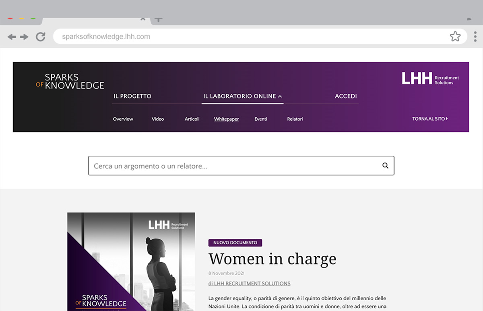Select Accedi to log in

point(346,96)
